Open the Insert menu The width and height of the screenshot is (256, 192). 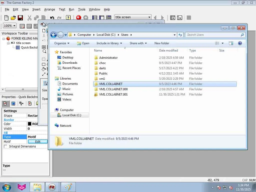pyautogui.click(x=36, y=9)
